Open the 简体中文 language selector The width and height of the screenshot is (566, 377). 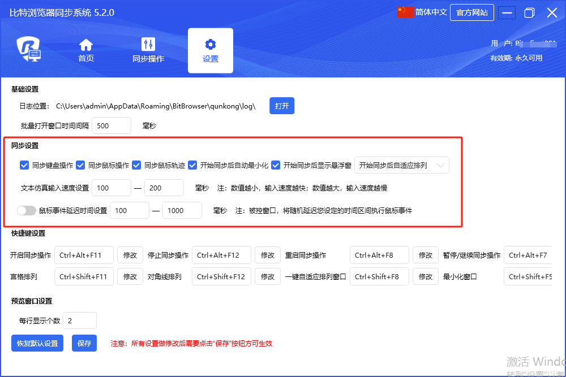point(430,12)
